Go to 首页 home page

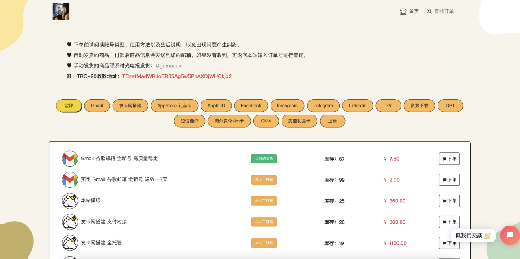point(414,11)
